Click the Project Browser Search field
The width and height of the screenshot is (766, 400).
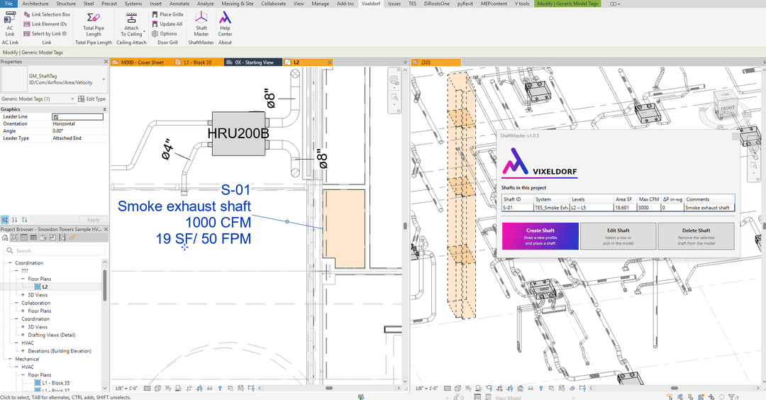[54, 250]
